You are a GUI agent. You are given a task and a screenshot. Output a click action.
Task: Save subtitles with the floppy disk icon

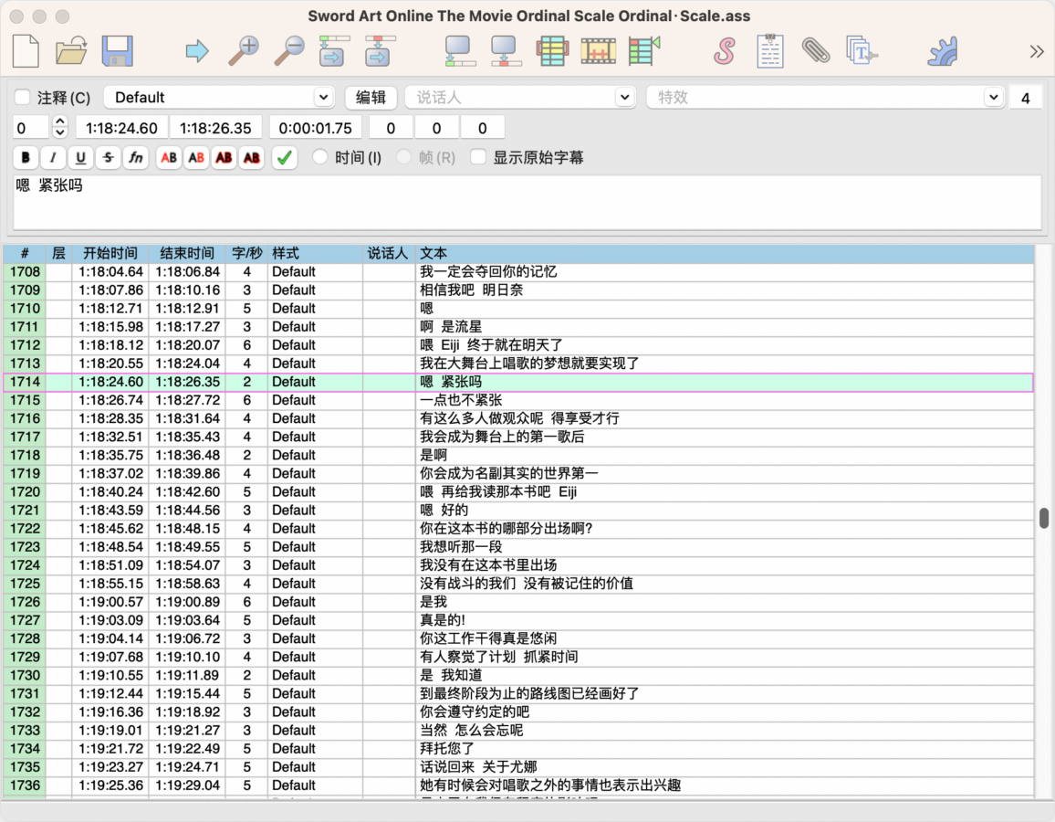point(117,51)
